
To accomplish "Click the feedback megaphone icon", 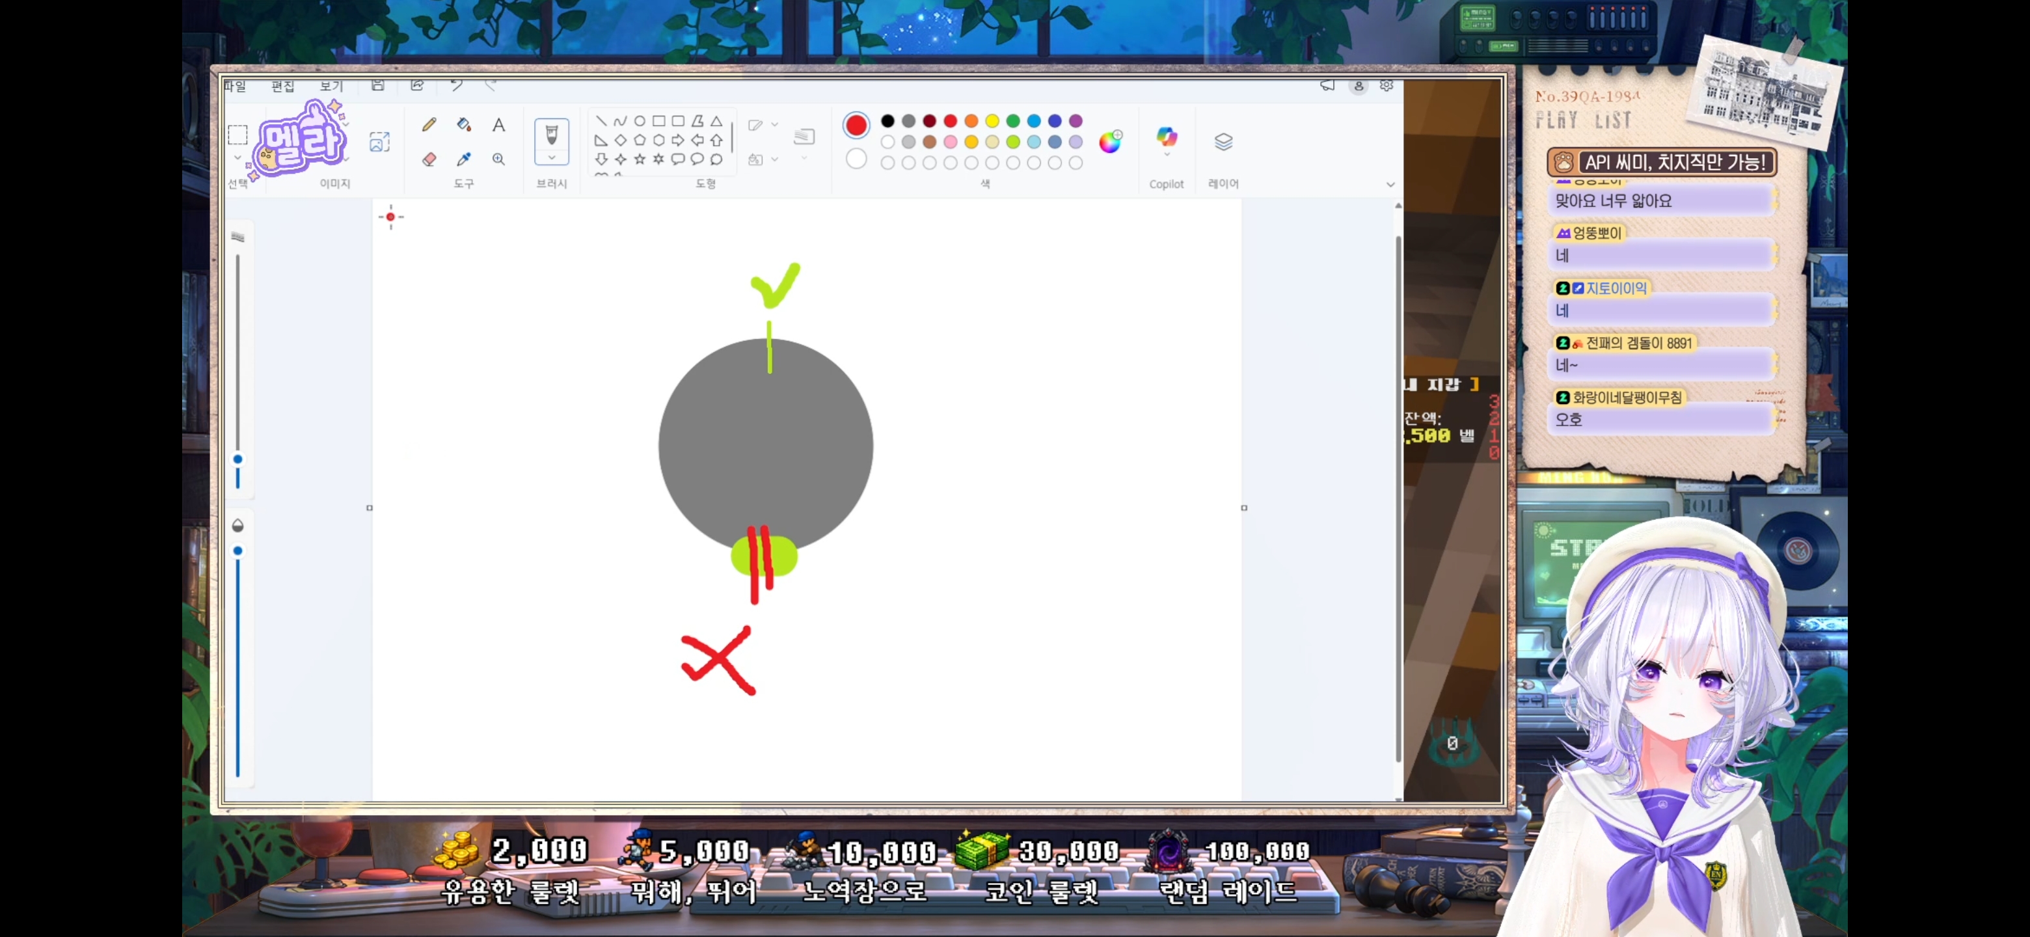I will click(1328, 85).
